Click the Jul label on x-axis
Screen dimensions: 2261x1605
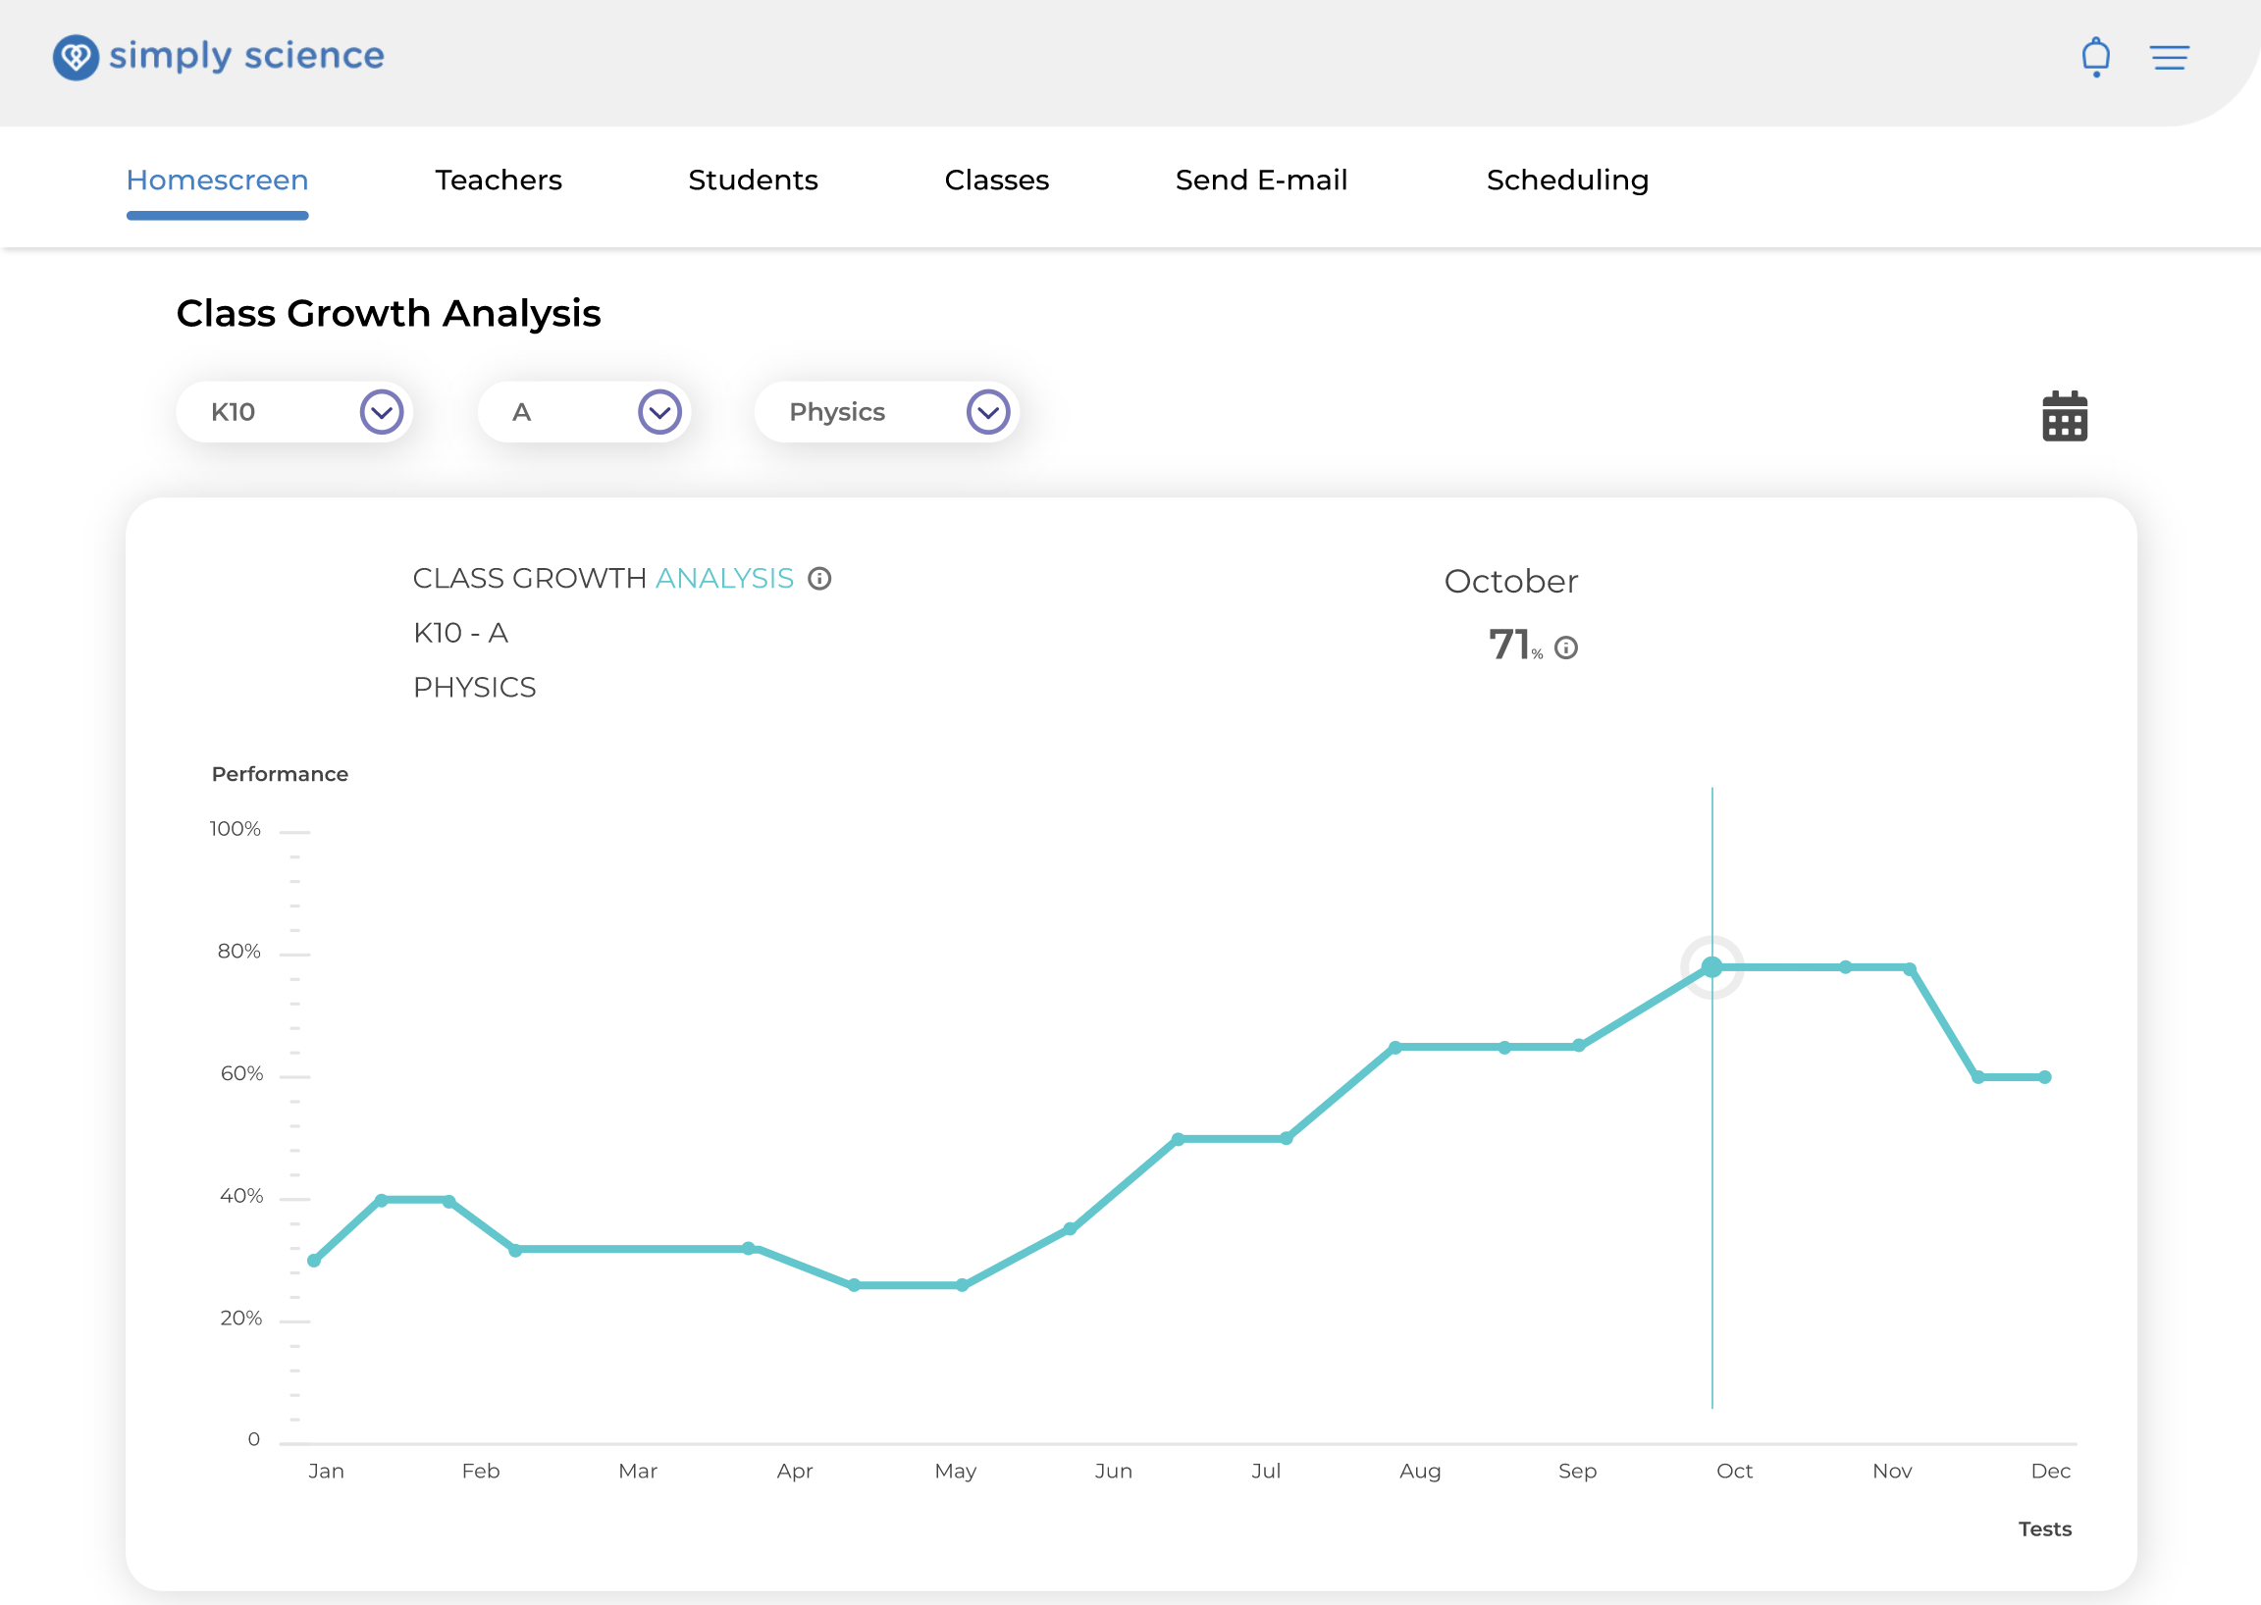(x=1267, y=1472)
